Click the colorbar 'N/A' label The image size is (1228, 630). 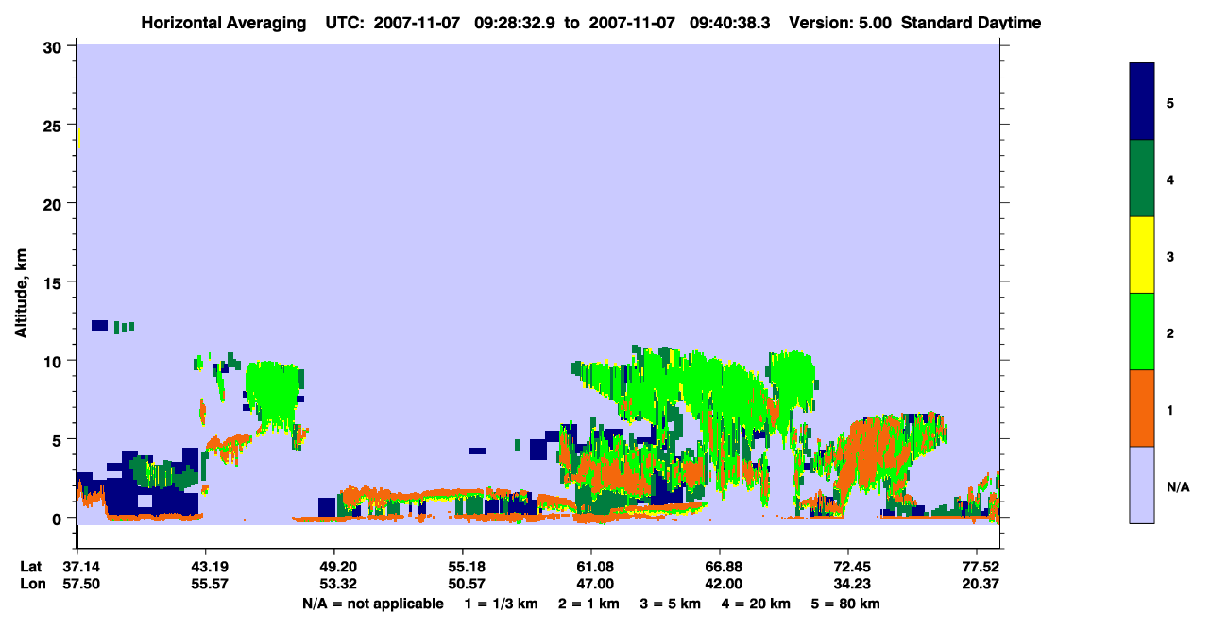point(1178,486)
